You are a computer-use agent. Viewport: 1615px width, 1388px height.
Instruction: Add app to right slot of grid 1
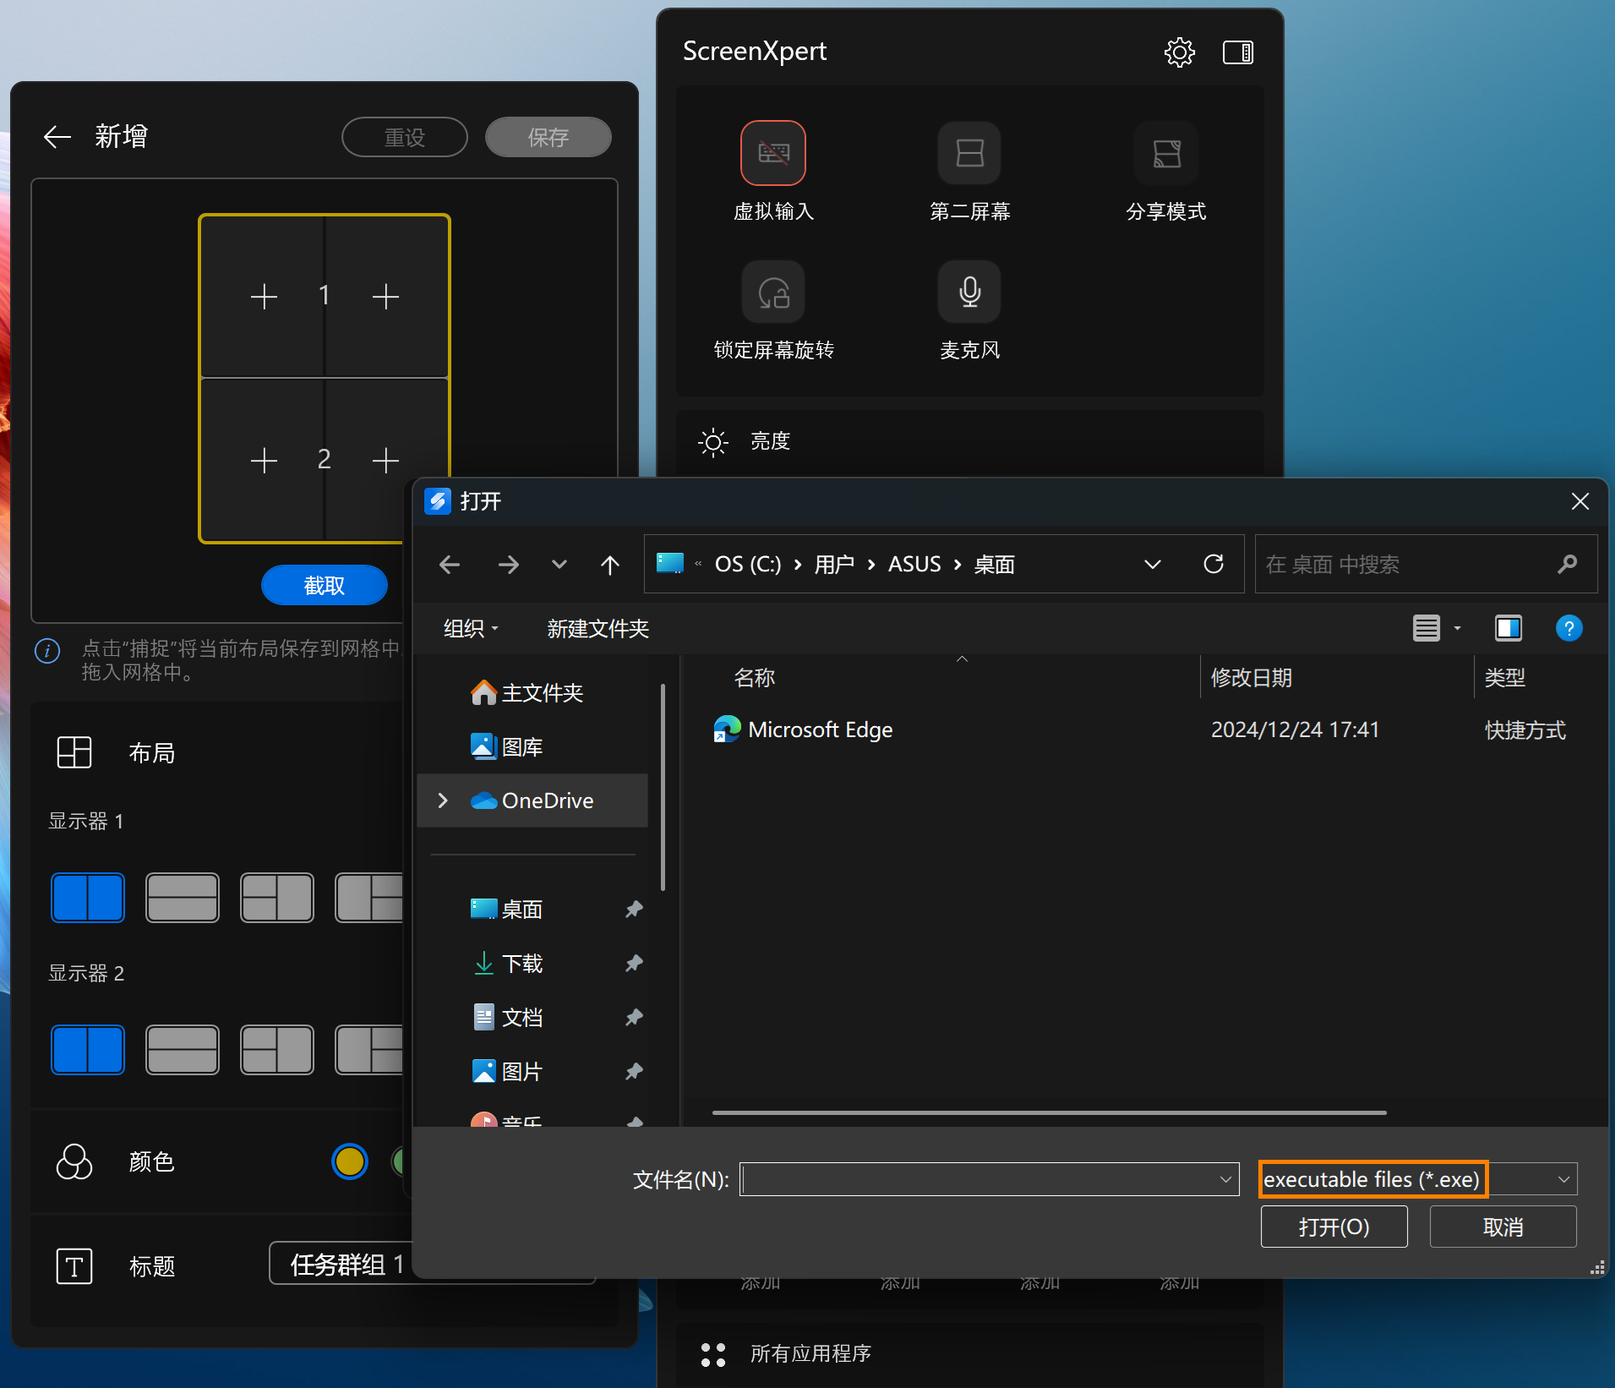coord(385,297)
